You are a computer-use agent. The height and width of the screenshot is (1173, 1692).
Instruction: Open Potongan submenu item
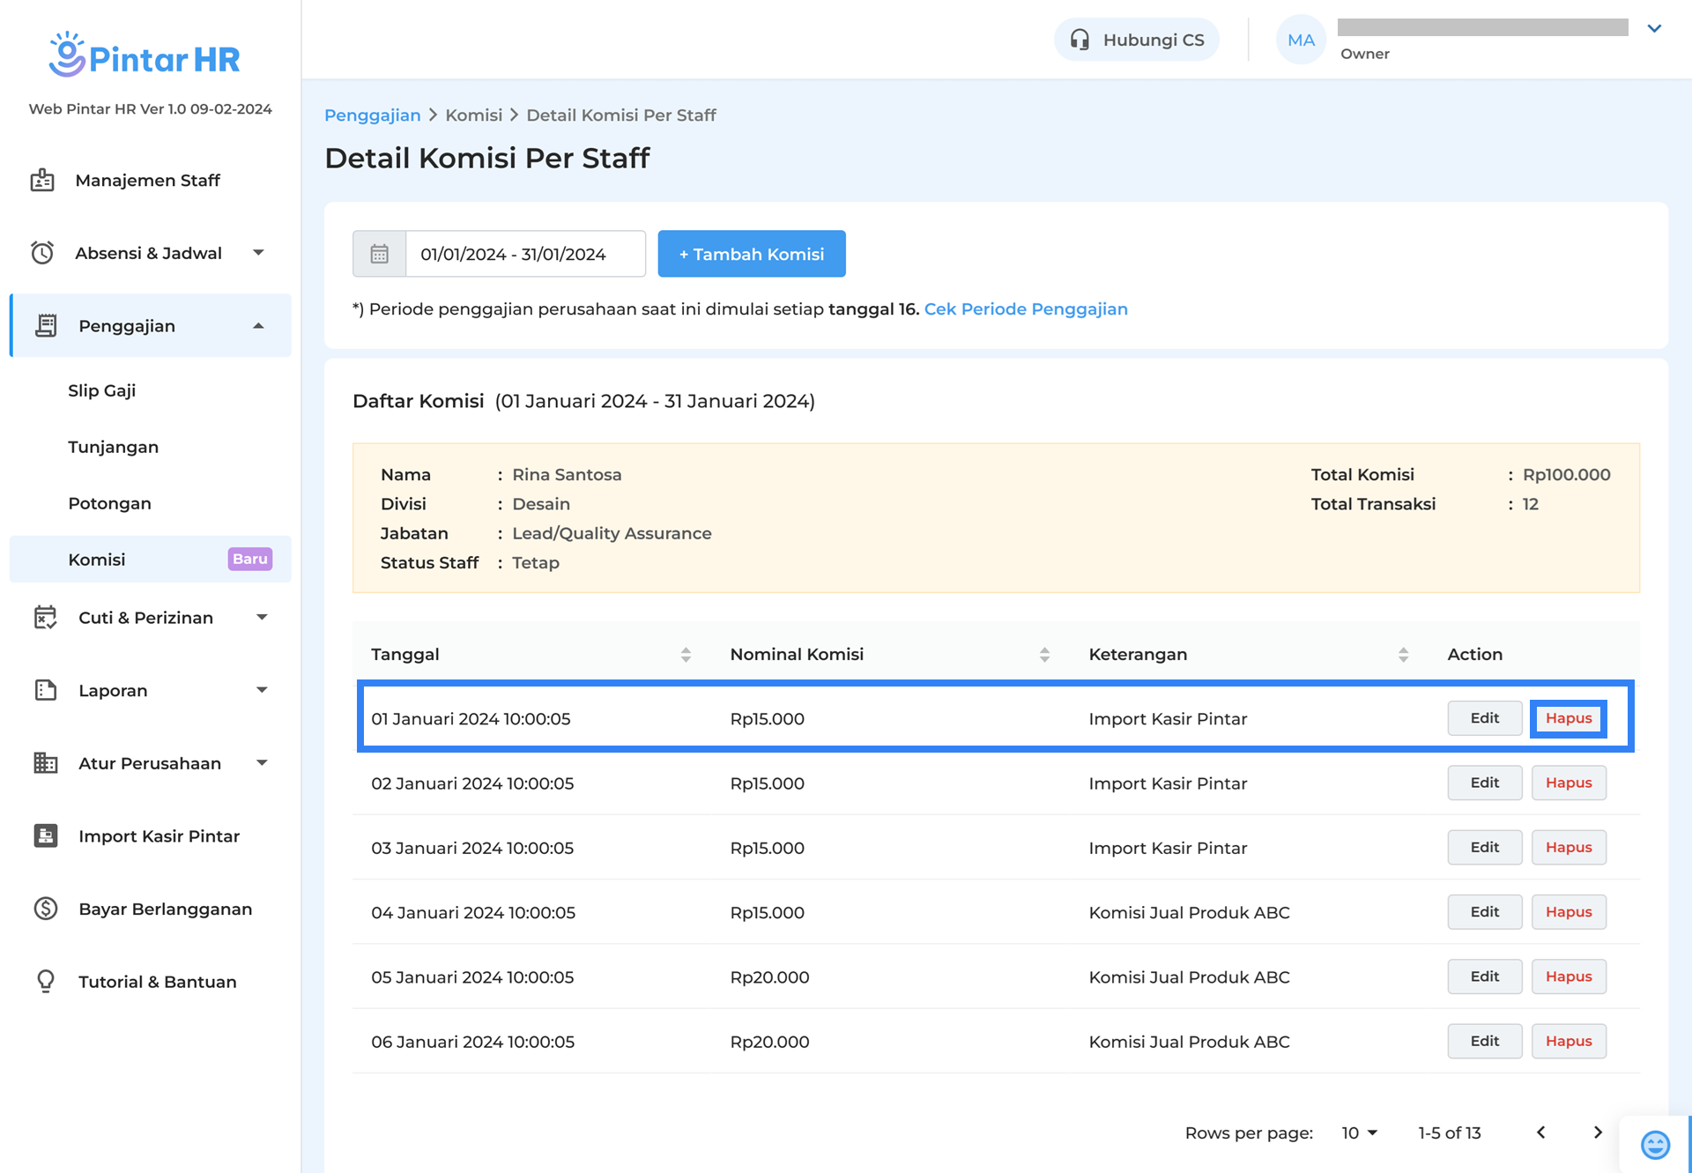pos(110,503)
